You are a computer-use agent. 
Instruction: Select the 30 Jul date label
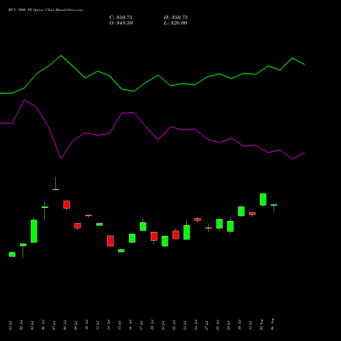coord(239,325)
